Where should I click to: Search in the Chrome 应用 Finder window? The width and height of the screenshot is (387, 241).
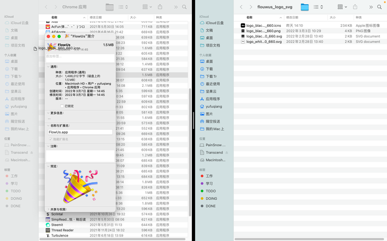tap(184, 7)
